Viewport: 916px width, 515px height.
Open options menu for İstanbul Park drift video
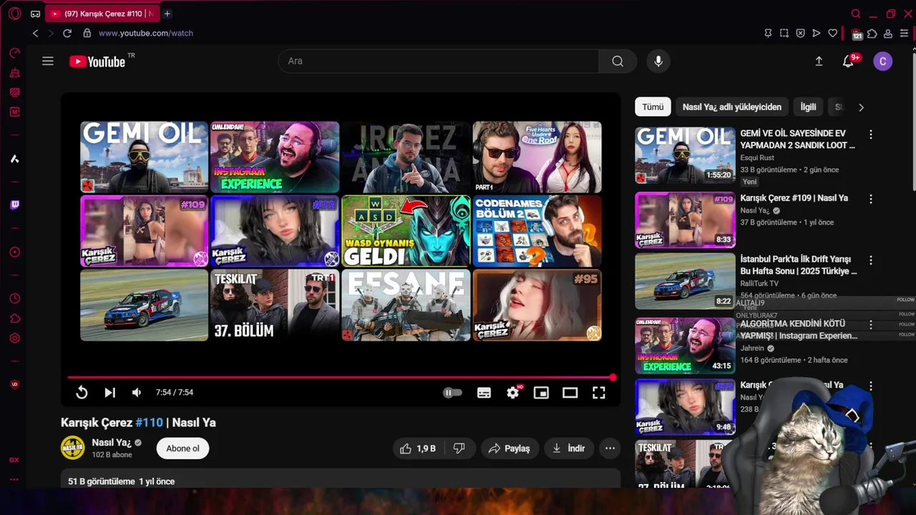click(871, 260)
